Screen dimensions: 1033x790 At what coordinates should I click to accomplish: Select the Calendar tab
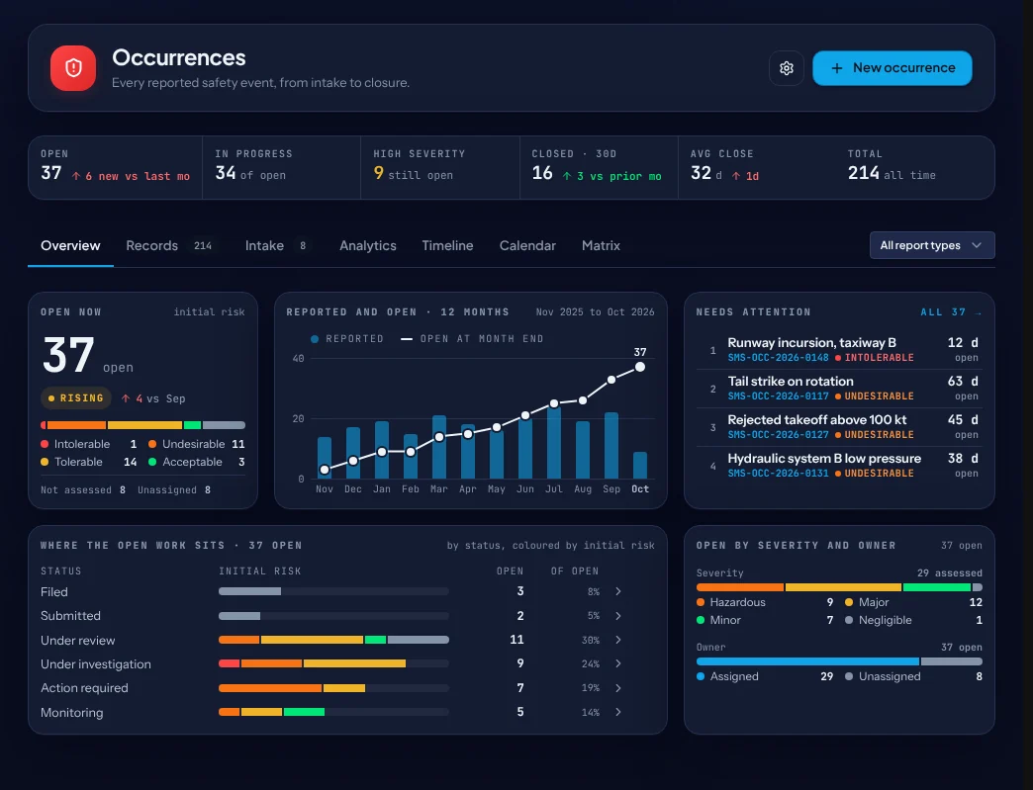[x=527, y=245]
